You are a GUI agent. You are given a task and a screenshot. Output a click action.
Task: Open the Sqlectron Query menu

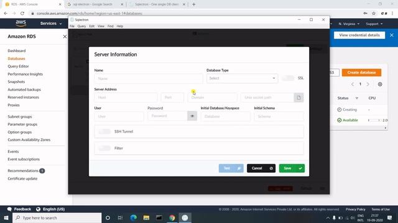[x=81, y=26]
